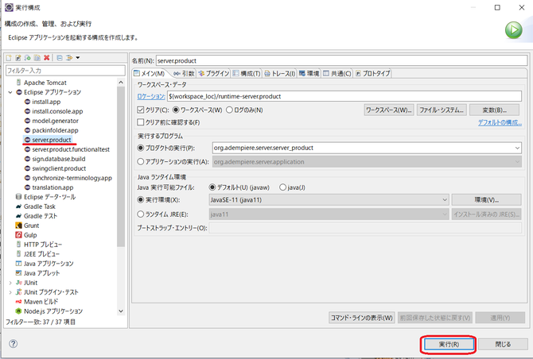Switch to the 環境 tab

click(x=309, y=73)
